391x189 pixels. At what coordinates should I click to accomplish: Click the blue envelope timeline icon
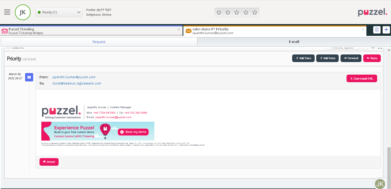[x=29, y=77]
